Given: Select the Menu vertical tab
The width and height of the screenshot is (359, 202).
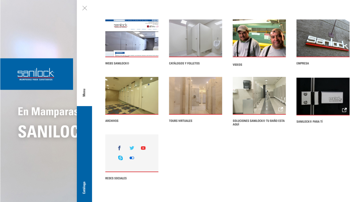Looking at the screenshot, I should 84,93.
